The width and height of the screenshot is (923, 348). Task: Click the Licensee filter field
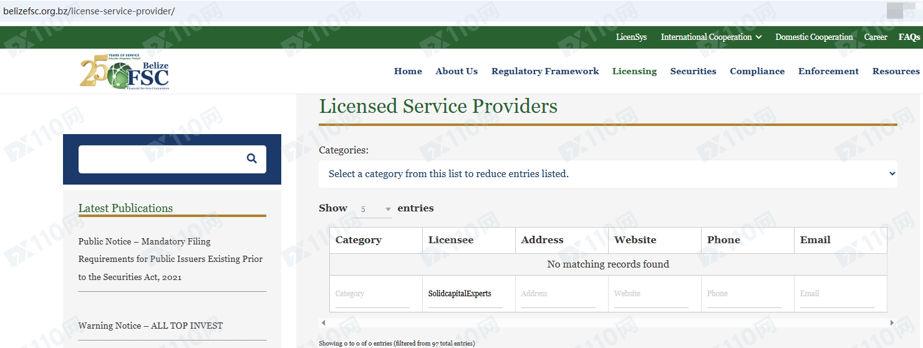(x=465, y=294)
